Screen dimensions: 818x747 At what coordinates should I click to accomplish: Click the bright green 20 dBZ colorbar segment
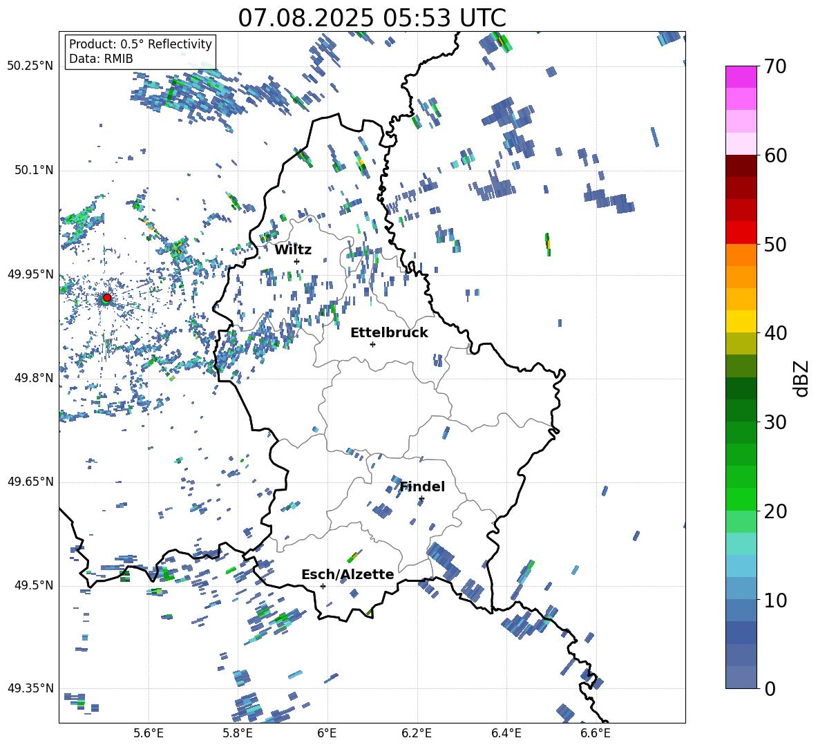(x=741, y=499)
